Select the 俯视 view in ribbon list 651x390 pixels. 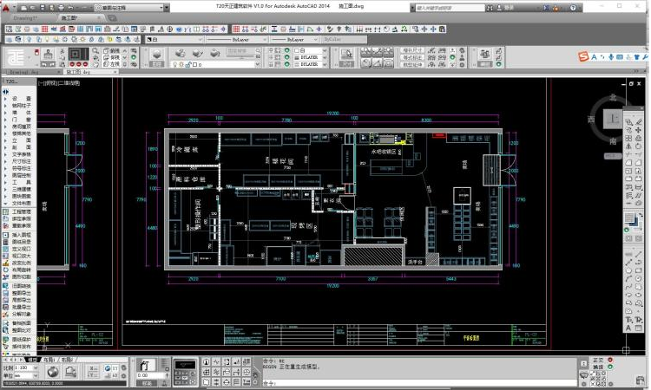[112, 50]
